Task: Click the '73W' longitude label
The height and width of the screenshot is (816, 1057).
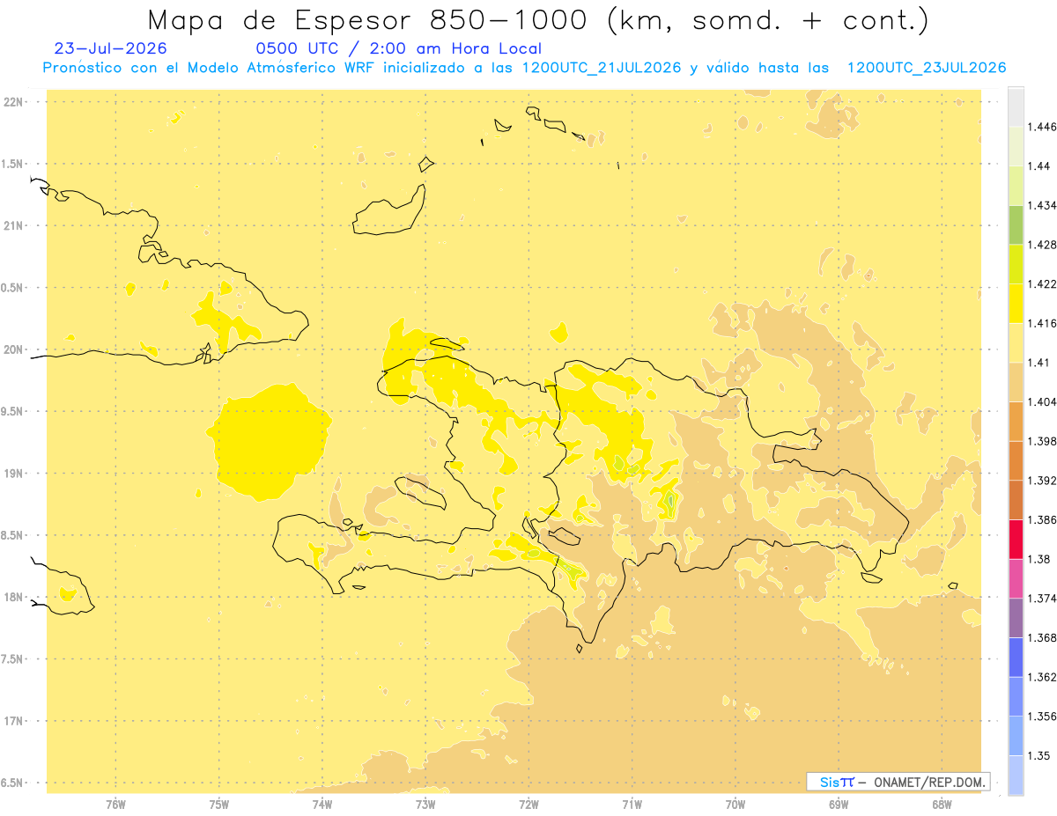Action: pos(425,804)
